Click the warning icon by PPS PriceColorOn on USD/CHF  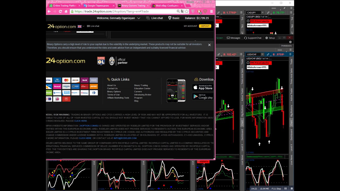tap(248, 63)
